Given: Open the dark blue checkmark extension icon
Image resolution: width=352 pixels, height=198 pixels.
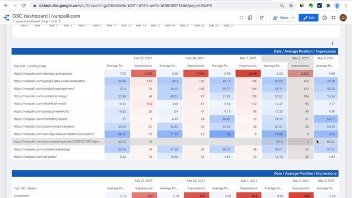Looking at the screenshot, I should click(320, 5).
